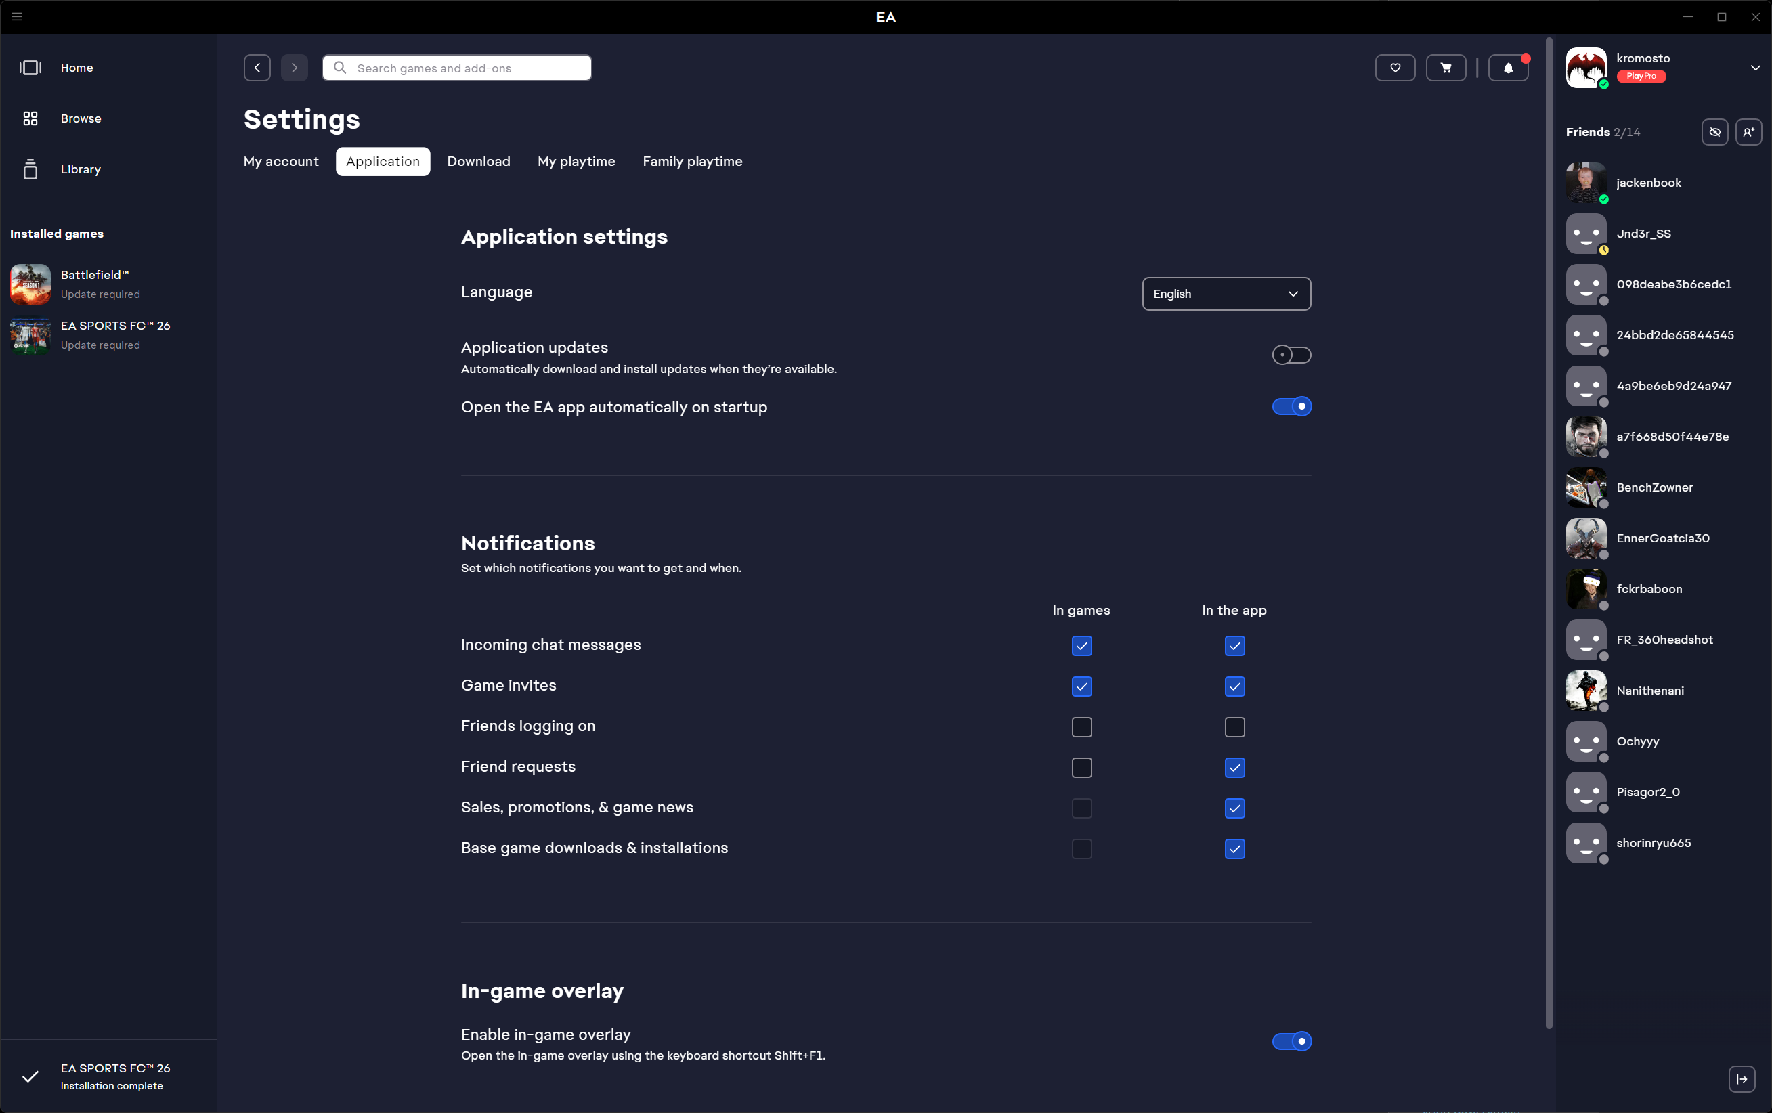Screen dimensions: 1772x1113
Task: Click the search magnifier icon
Action: [x=340, y=68]
